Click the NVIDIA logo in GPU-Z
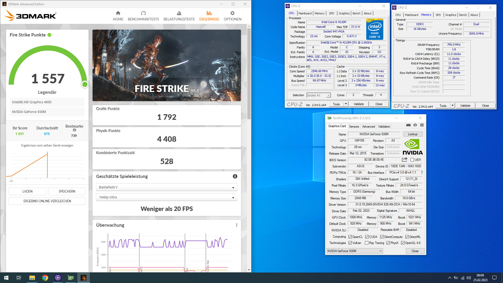Image resolution: width=503 pixels, height=283 pixels. (x=413, y=147)
